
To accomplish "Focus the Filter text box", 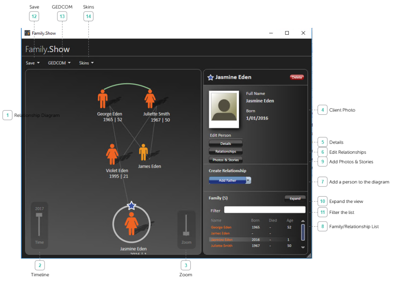I will (x=265, y=210).
